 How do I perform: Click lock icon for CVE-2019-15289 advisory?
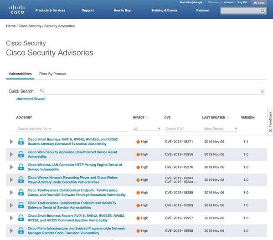pos(21,205)
